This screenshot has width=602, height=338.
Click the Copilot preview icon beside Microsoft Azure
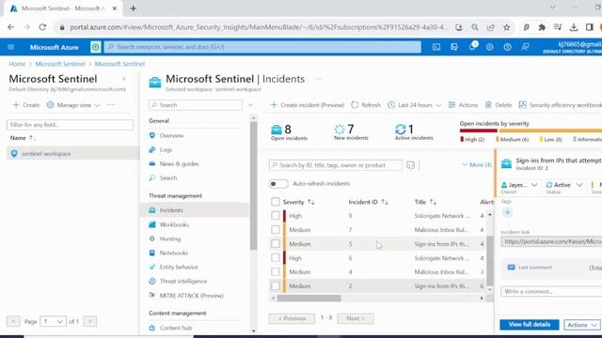pos(95,47)
